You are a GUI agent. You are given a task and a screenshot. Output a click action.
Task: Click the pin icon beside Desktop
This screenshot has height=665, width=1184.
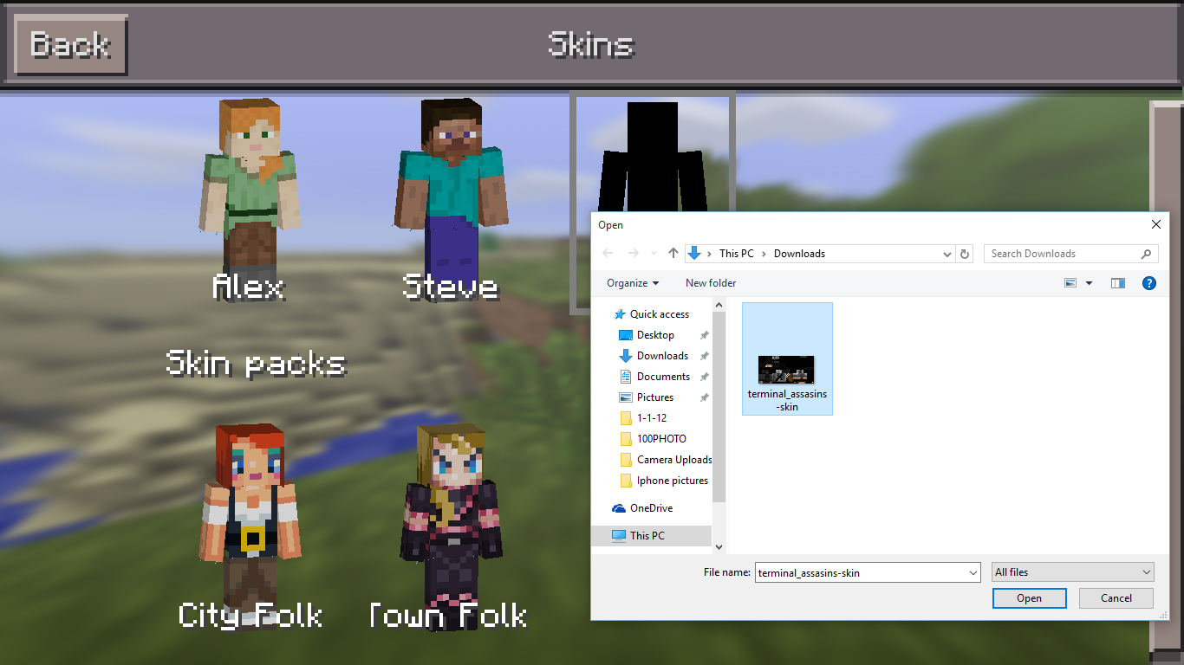[x=705, y=335]
